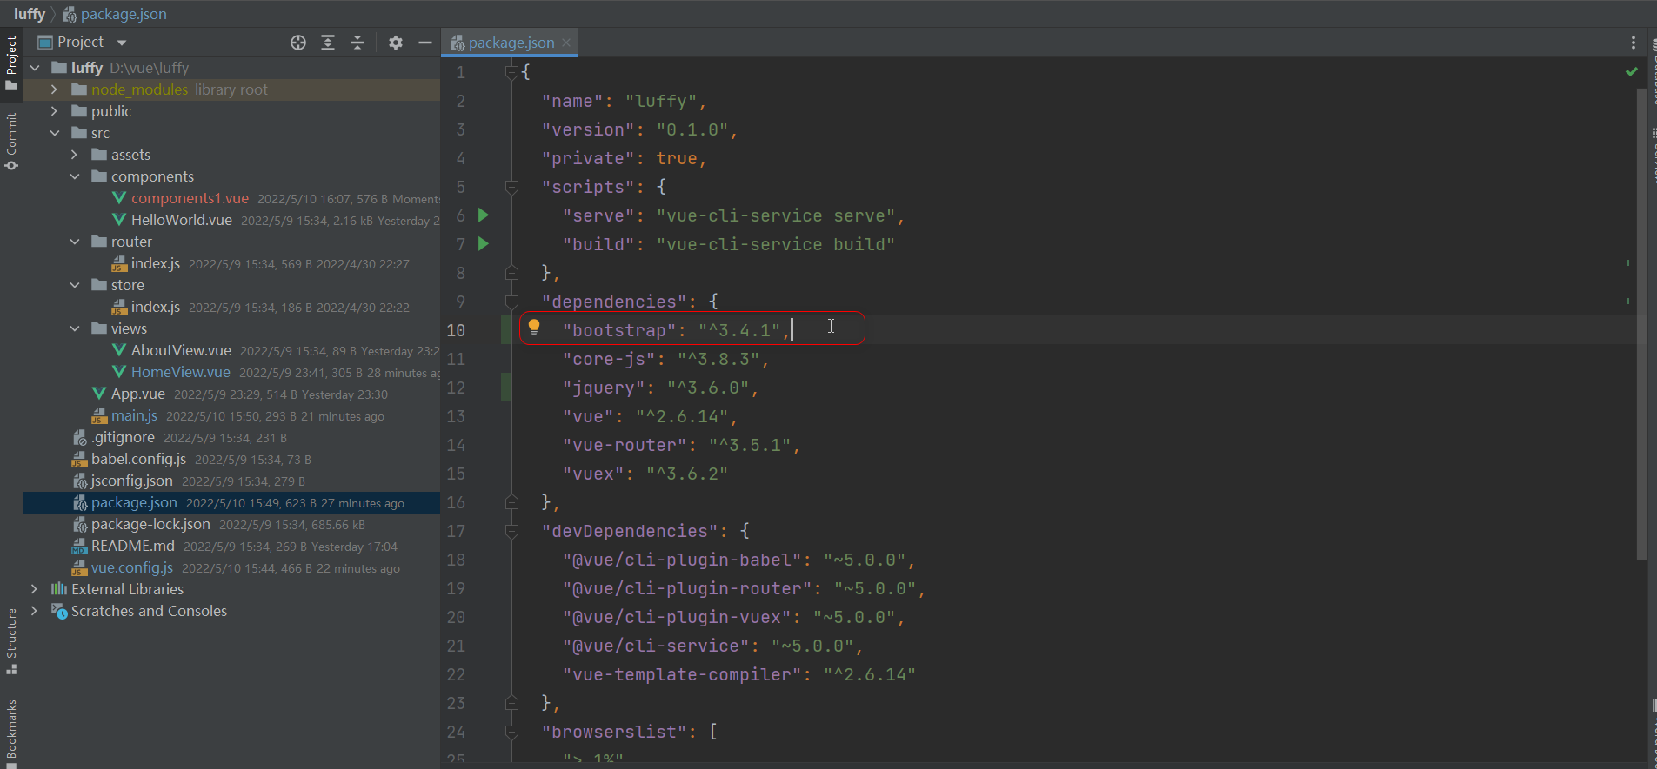Open vue.config.js file

(131, 567)
